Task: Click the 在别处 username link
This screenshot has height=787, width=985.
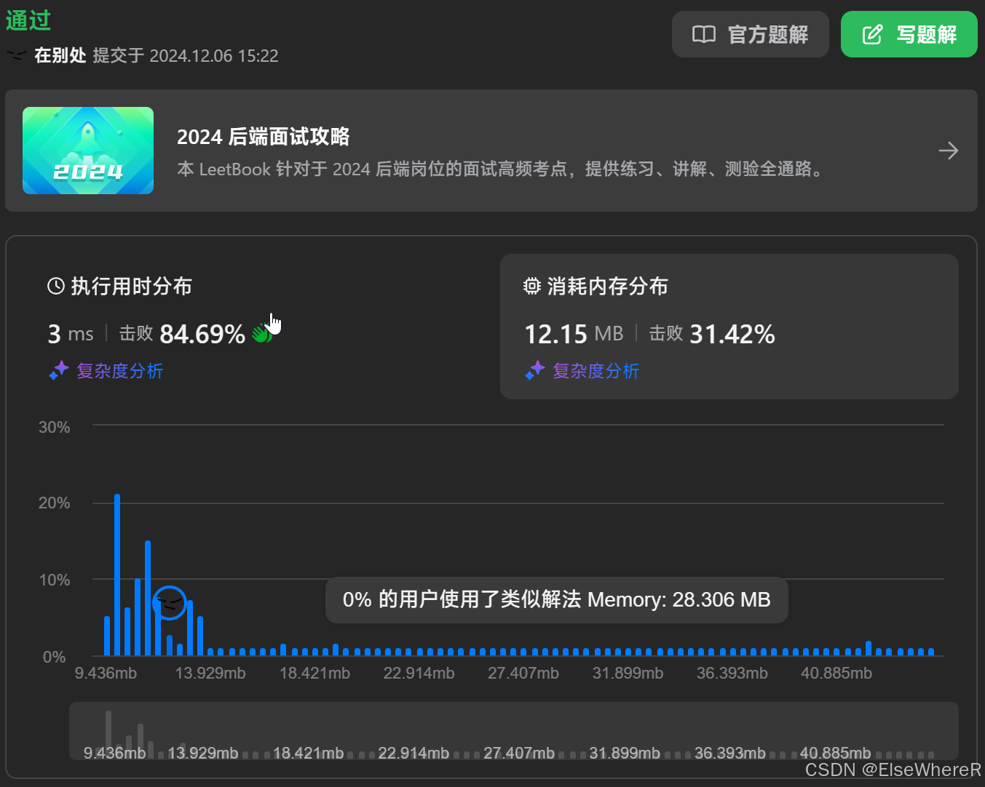Action: 60,55
